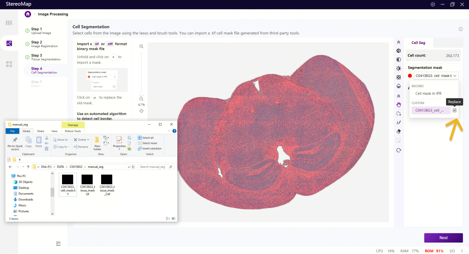Go to Step 3 Tissue Segmentation
The height and width of the screenshot is (254, 469).
coord(46,57)
